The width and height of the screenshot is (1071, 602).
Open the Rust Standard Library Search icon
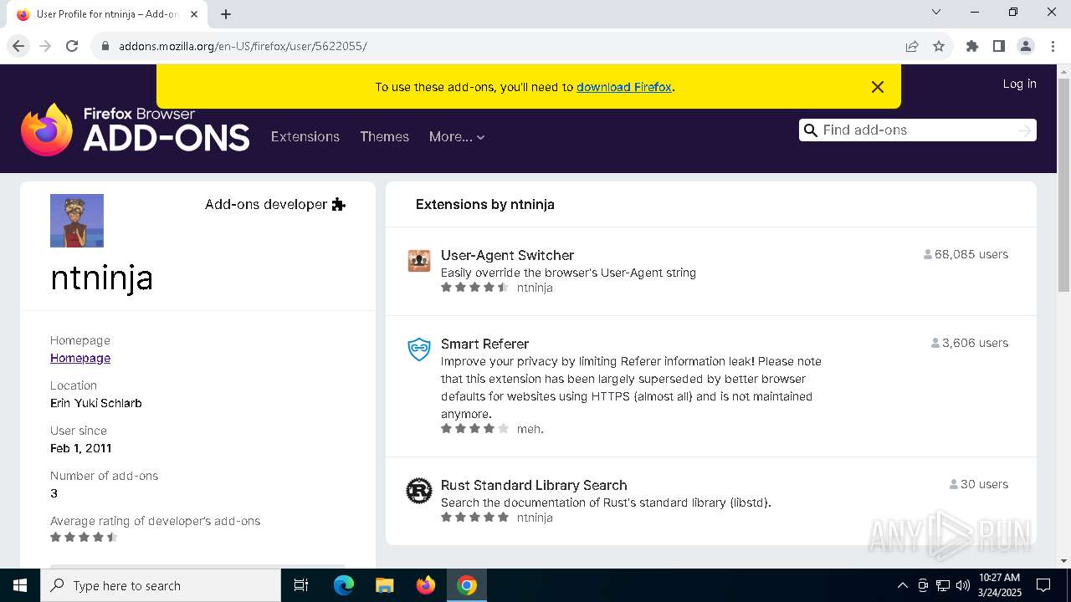(x=419, y=491)
